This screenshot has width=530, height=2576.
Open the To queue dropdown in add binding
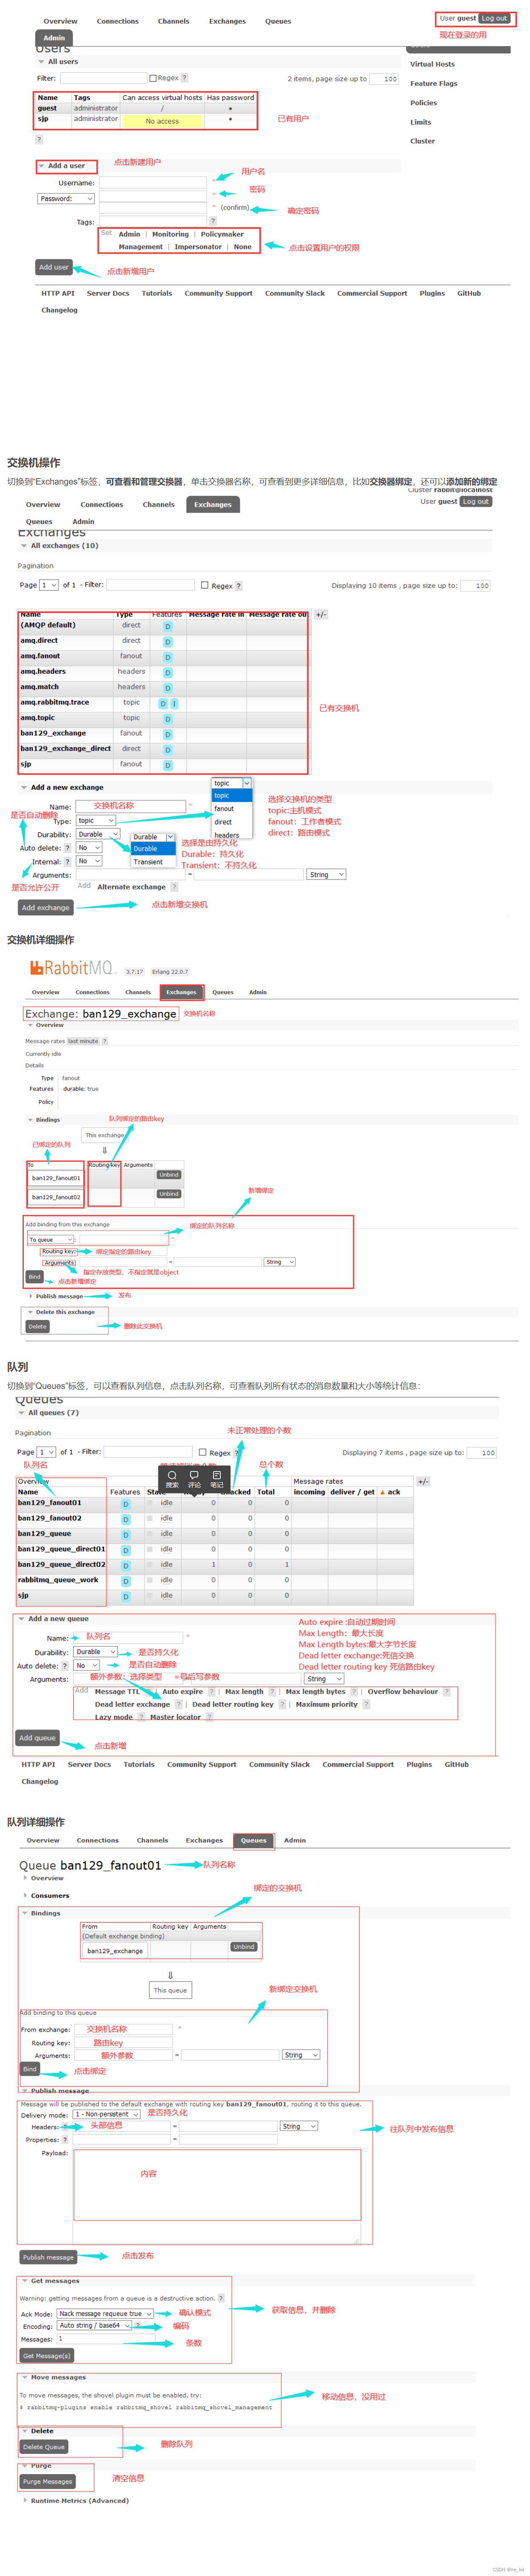click(x=51, y=1240)
